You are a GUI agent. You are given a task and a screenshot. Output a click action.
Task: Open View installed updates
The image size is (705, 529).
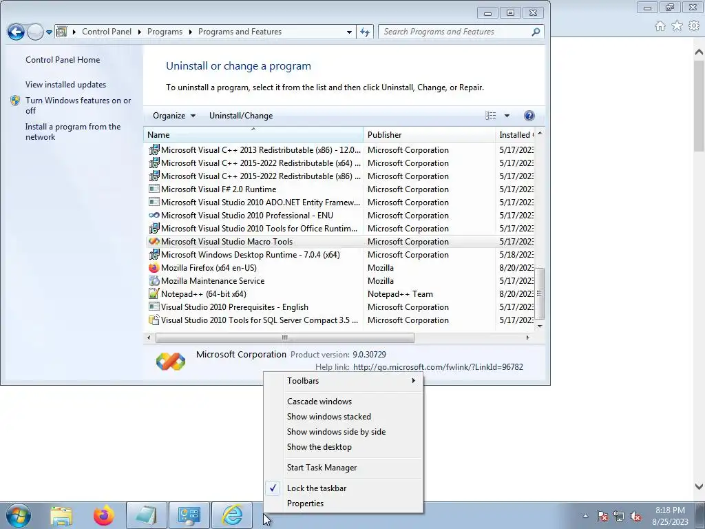click(65, 85)
